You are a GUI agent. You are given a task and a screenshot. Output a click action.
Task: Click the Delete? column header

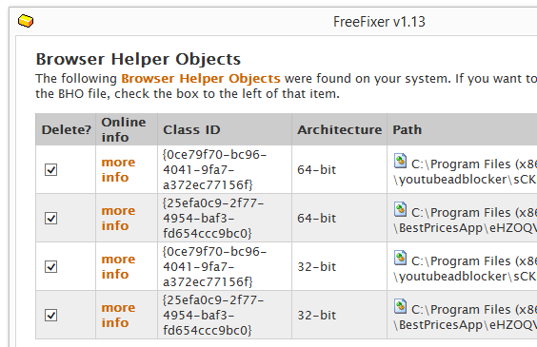(x=66, y=129)
